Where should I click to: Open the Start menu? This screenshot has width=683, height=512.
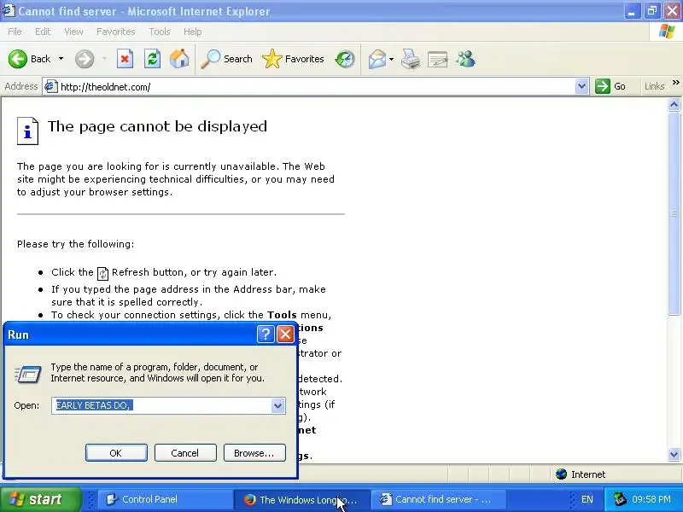click(40, 499)
